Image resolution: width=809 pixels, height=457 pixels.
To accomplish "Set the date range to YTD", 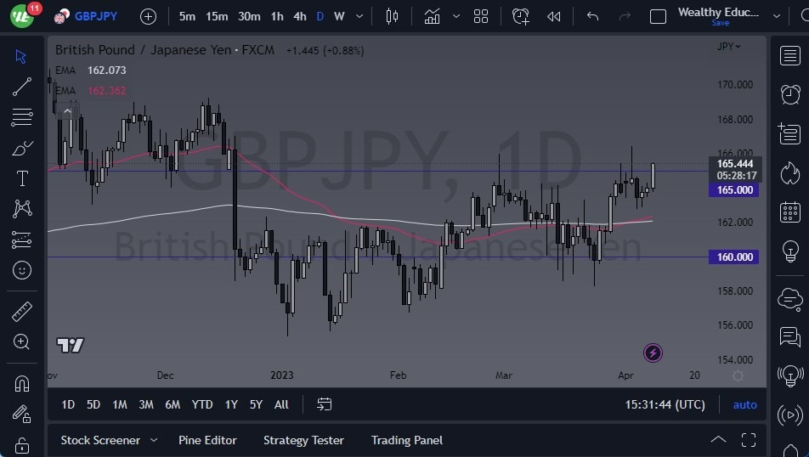I will coord(201,404).
